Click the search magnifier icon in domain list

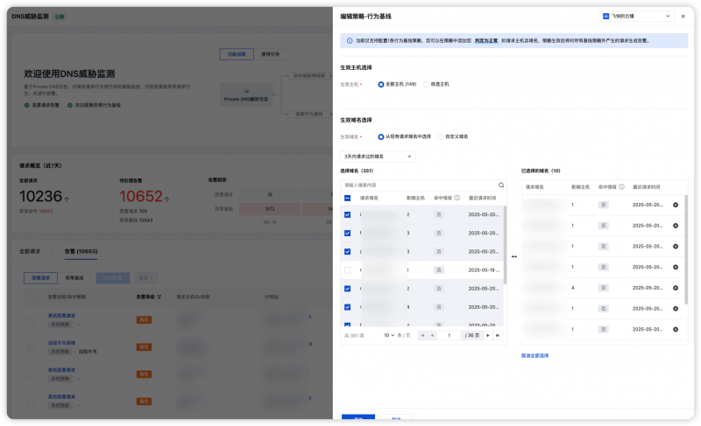point(501,185)
